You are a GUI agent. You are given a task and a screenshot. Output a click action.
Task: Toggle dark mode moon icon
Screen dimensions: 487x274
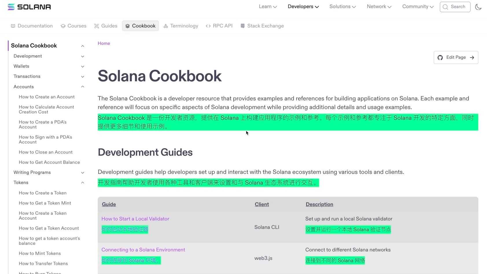[478, 7]
